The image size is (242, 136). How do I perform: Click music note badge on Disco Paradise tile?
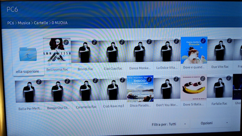coord(149,80)
